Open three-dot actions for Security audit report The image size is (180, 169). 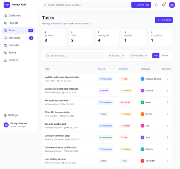tap(168, 126)
